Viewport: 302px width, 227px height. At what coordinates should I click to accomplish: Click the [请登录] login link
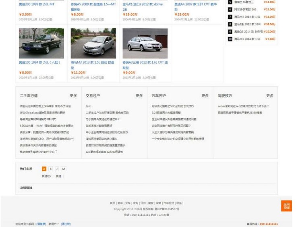click(41, 224)
